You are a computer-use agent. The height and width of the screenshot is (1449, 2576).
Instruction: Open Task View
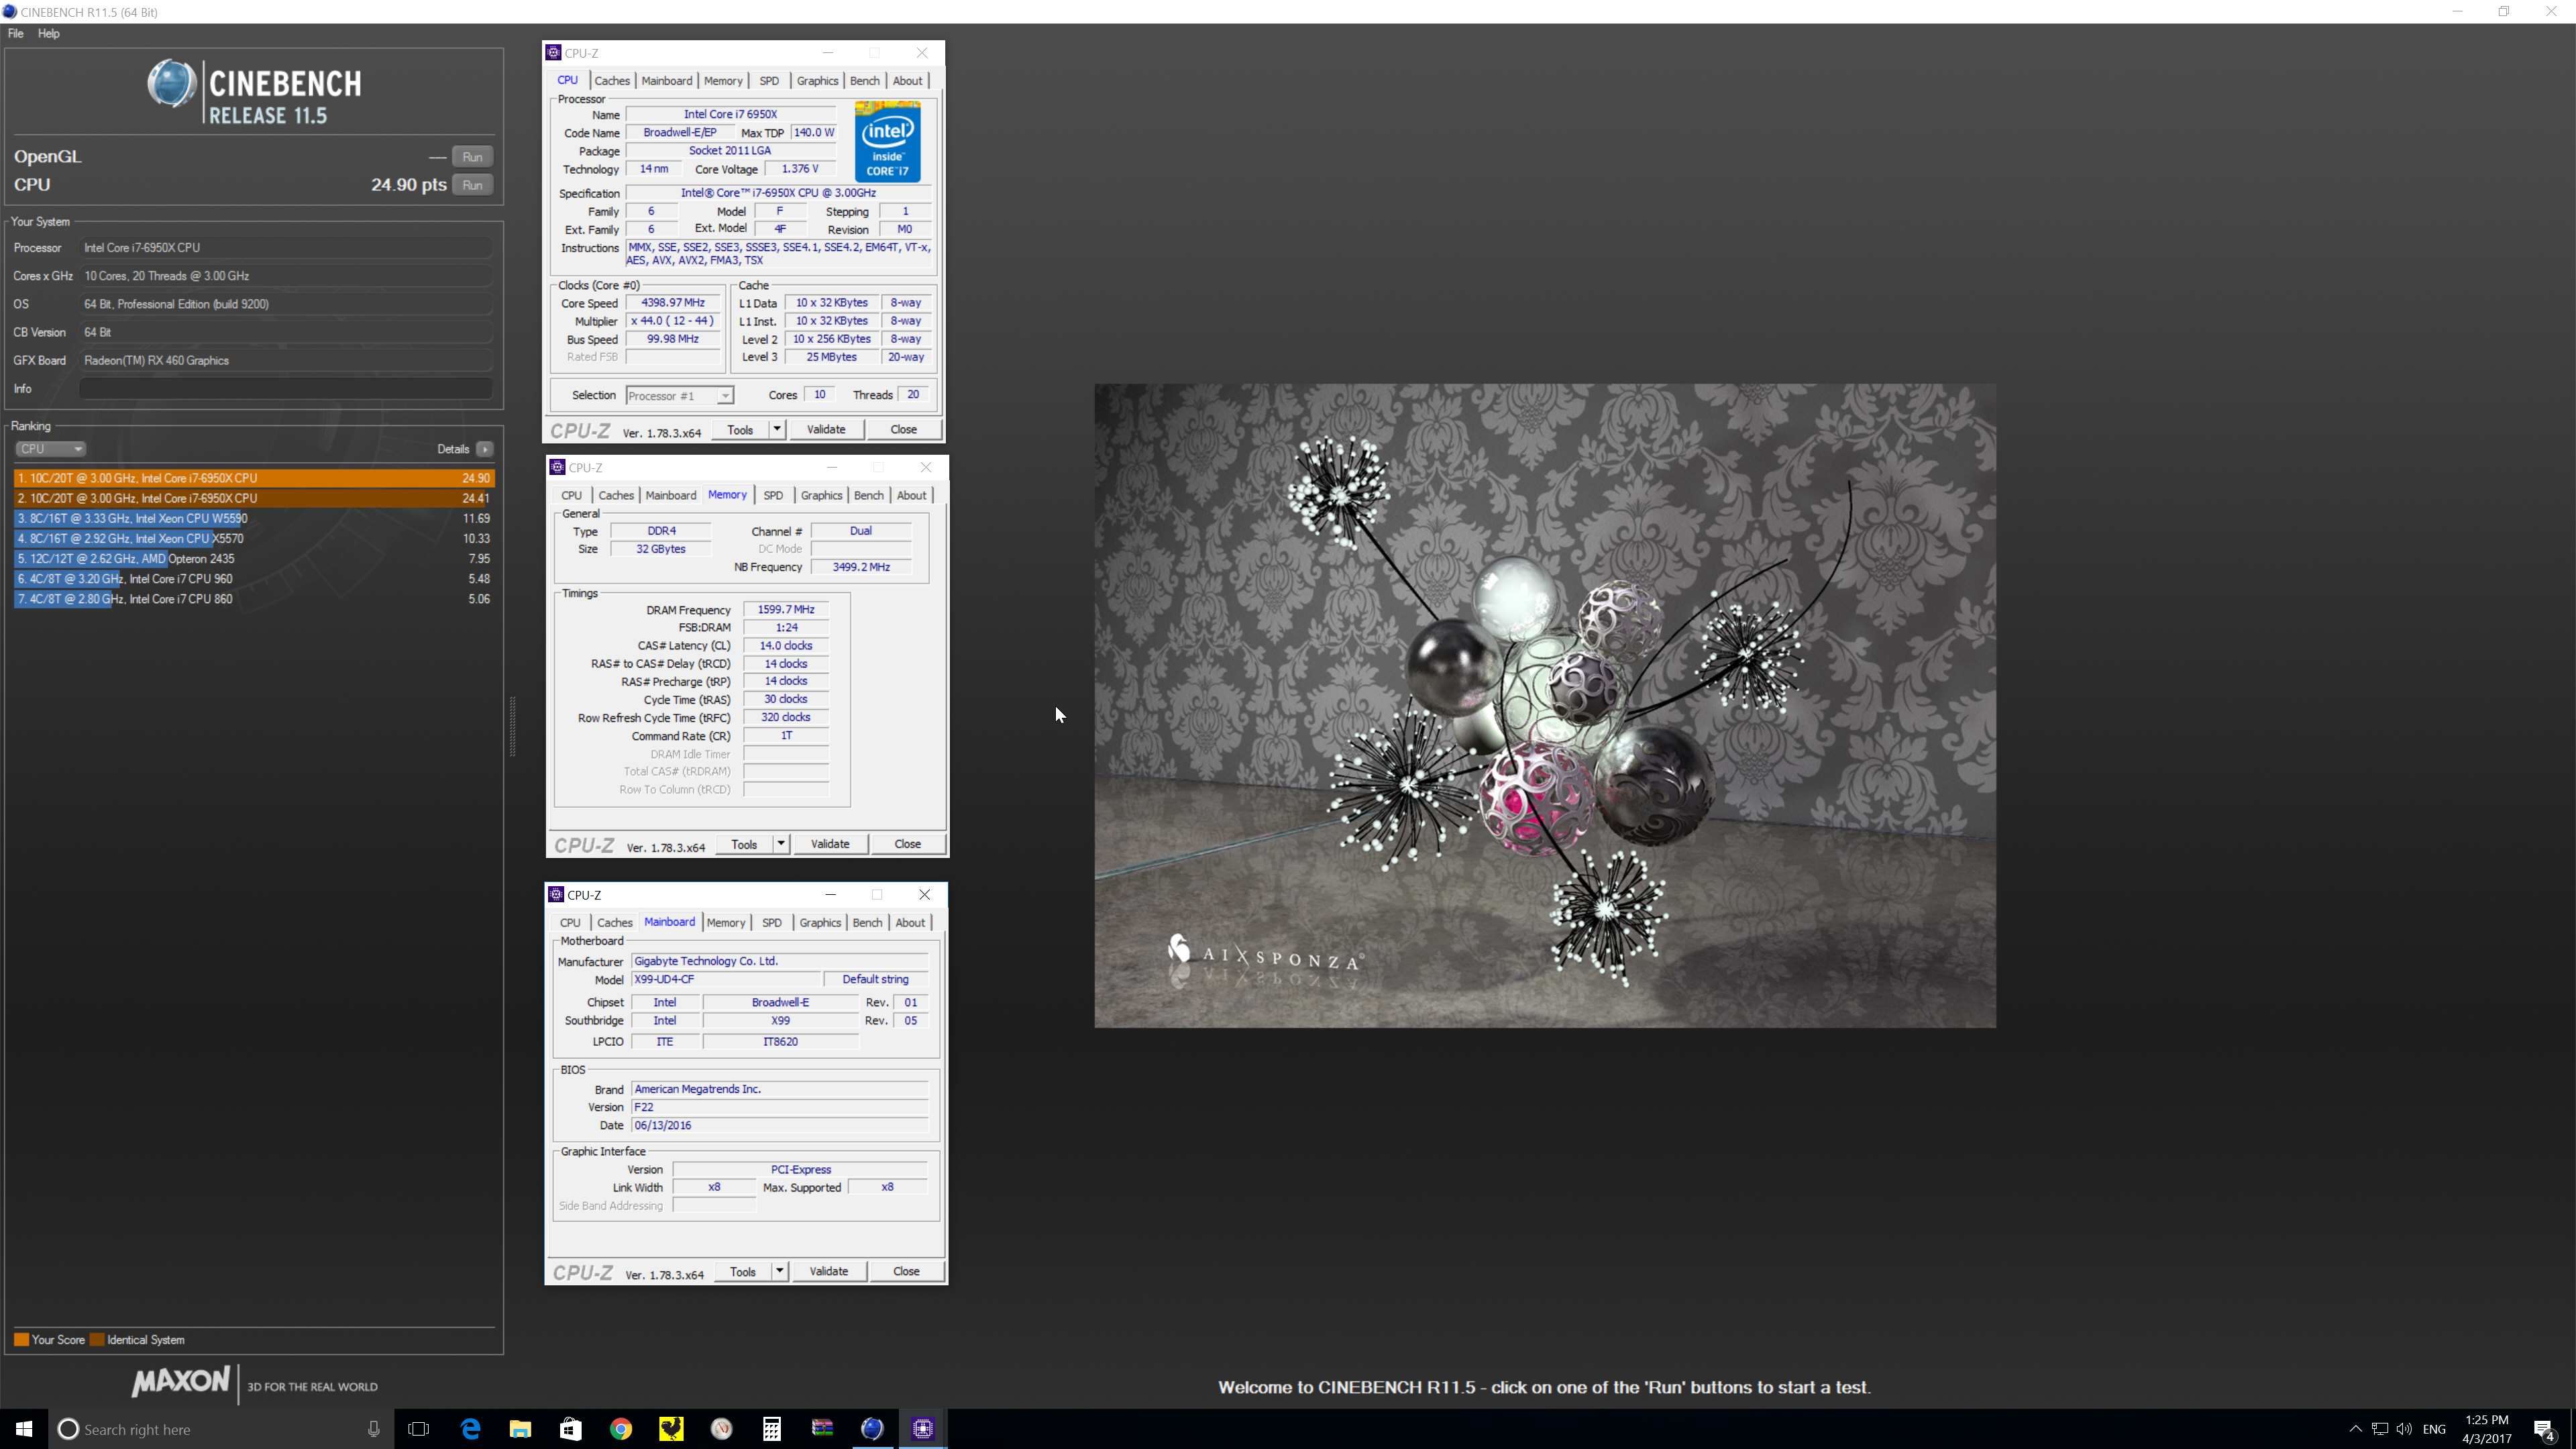419,1429
